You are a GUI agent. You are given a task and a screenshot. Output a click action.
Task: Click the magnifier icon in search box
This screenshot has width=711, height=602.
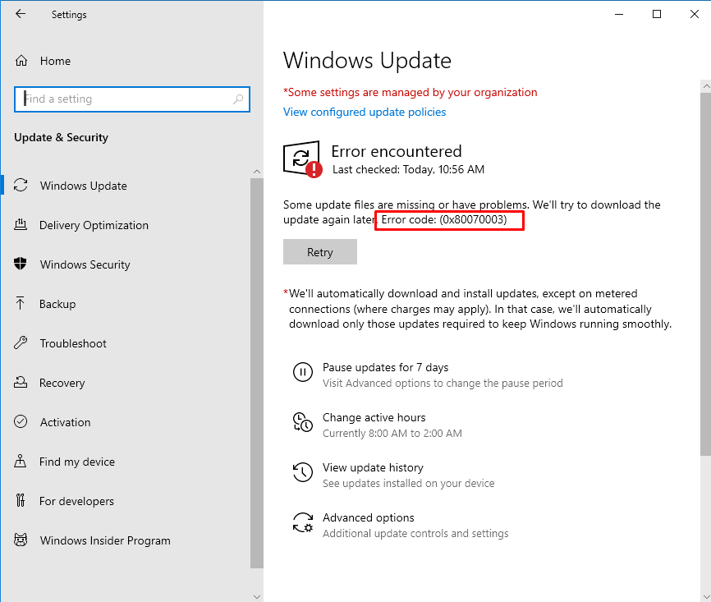coord(238,99)
